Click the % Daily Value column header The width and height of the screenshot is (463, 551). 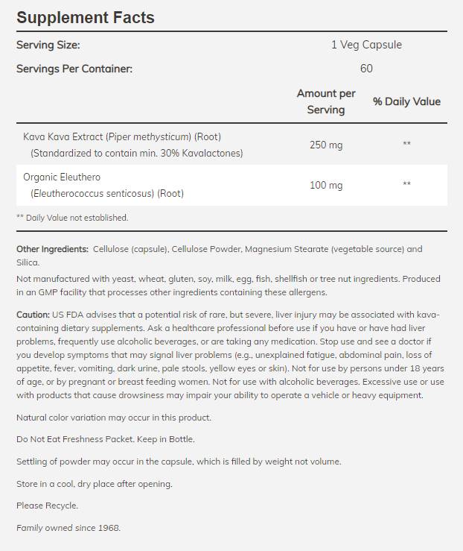tap(406, 101)
